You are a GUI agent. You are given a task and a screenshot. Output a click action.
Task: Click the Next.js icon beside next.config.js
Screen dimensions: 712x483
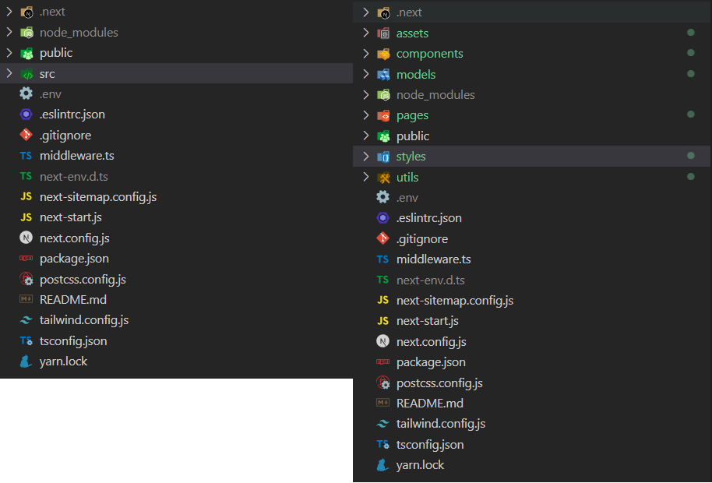pyautogui.click(x=24, y=238)
